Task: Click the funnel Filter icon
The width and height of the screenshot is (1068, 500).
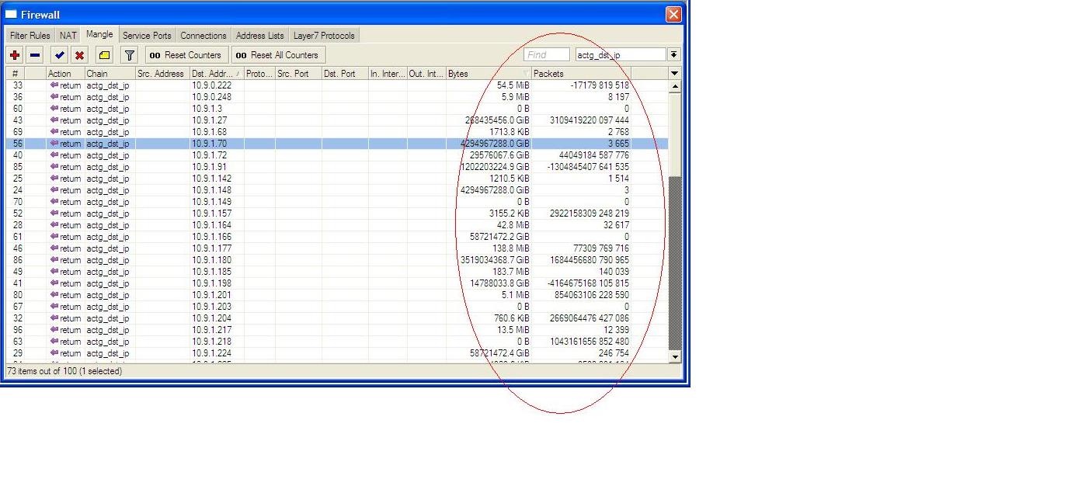Action: (130, 55)
